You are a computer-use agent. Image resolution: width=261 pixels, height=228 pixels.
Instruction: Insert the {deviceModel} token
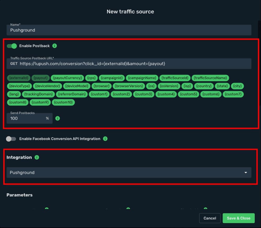click(77, 86)
